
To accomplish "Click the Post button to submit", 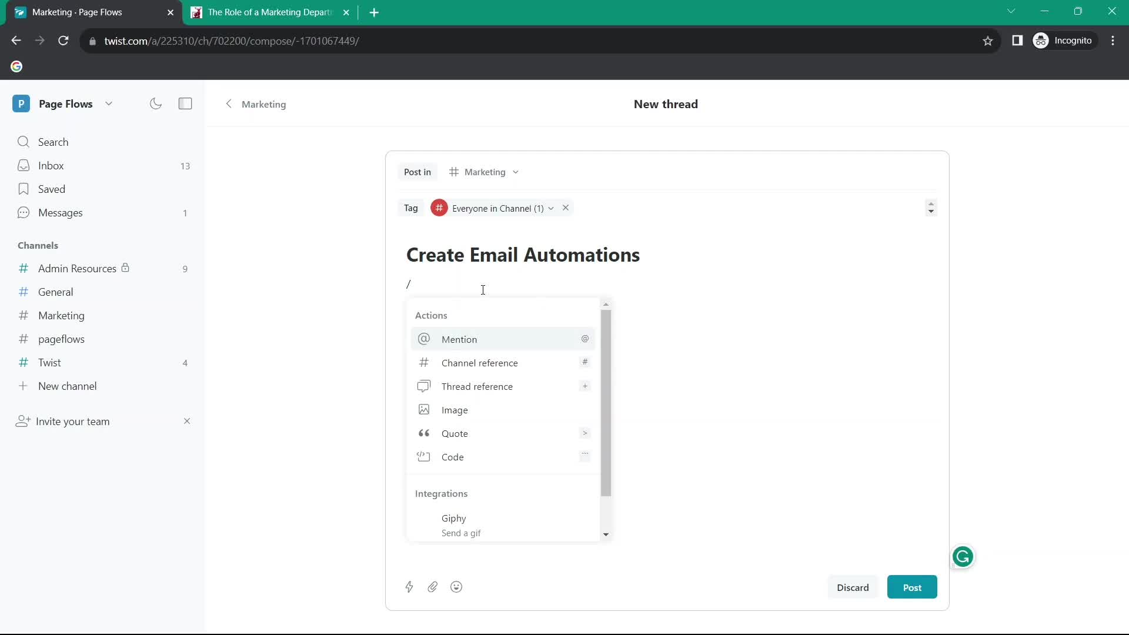I will coord(913,587).
